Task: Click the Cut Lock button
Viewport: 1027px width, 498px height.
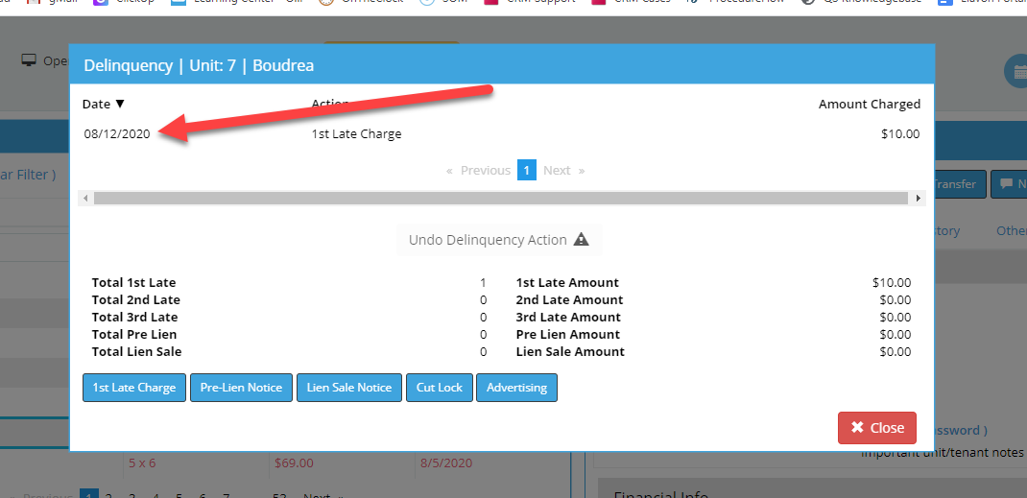Action: pos(440,388)
